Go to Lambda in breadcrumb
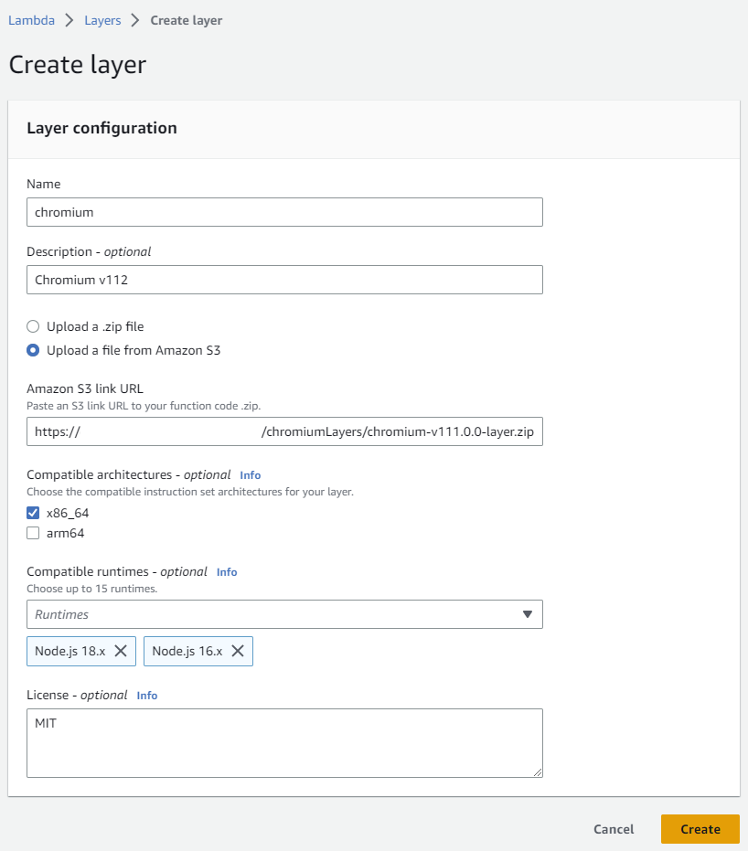 click(30, 20)
